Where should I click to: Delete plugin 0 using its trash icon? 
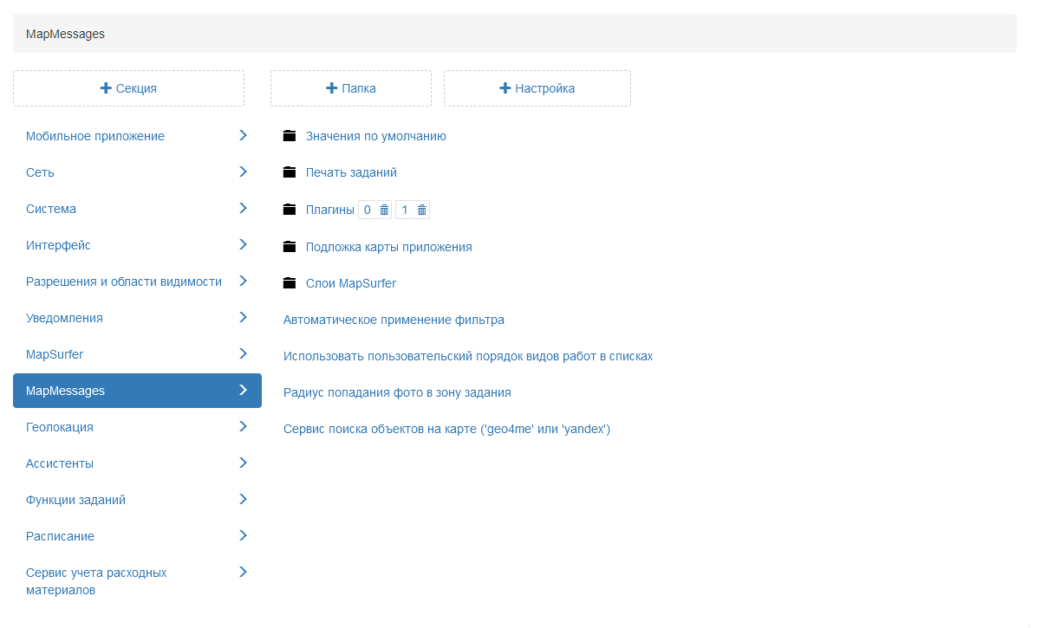384,210
